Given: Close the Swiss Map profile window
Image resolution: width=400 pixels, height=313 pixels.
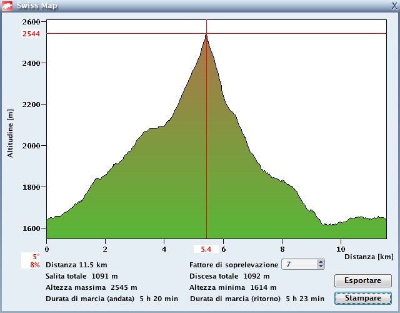Looking at the screenshot, I should point(392,6).
